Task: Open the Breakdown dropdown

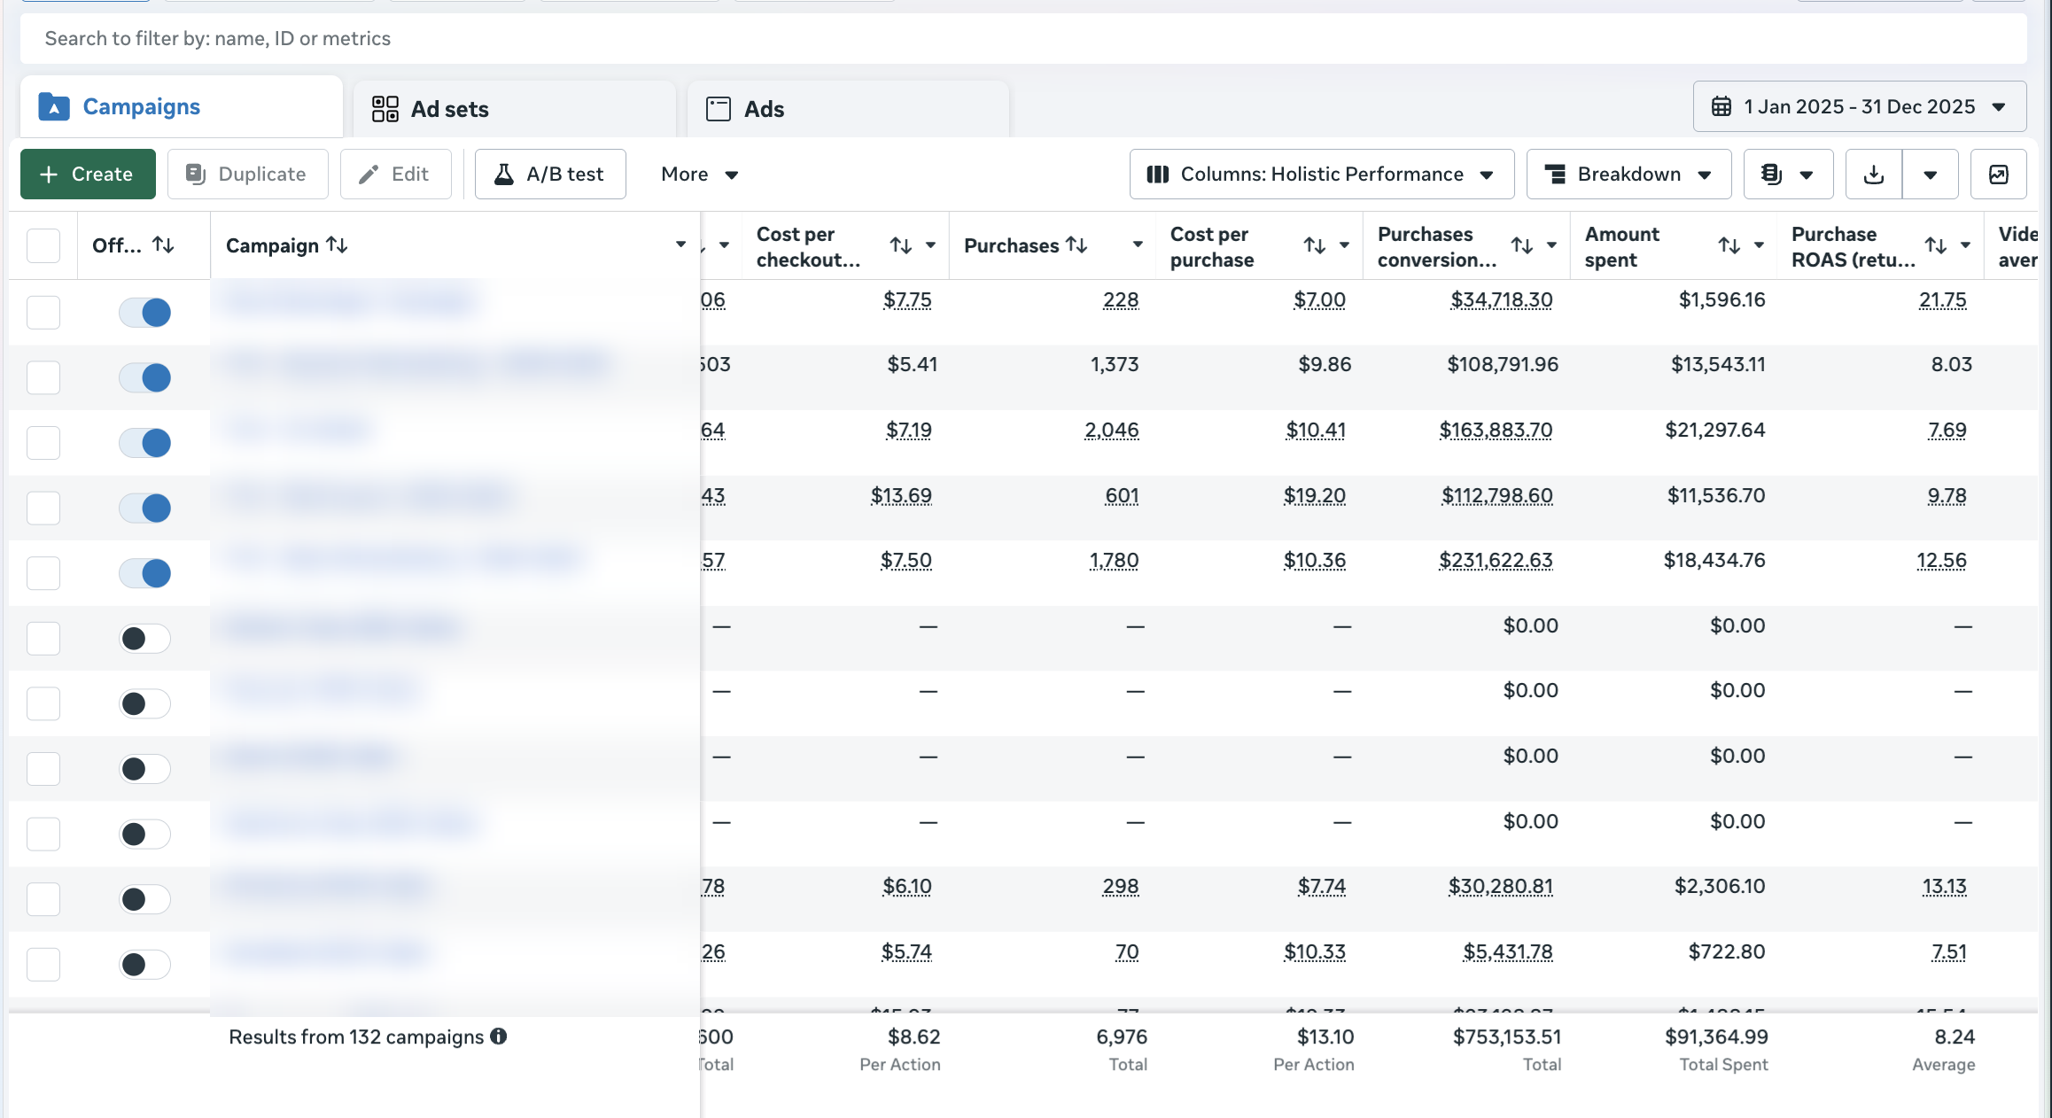Action: click(x=1628, y=175)
